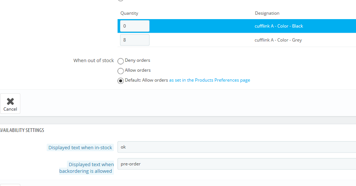
Task: Open the Products Preferences page link
Action: [209, 80]
